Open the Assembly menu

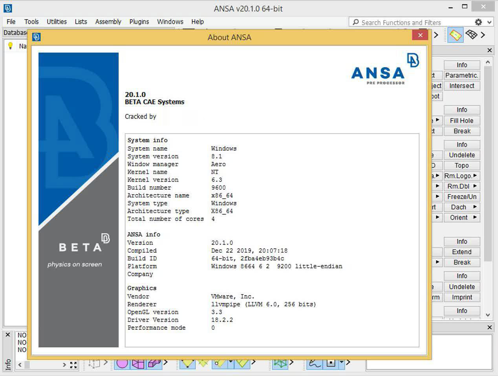tap(108, 22)
